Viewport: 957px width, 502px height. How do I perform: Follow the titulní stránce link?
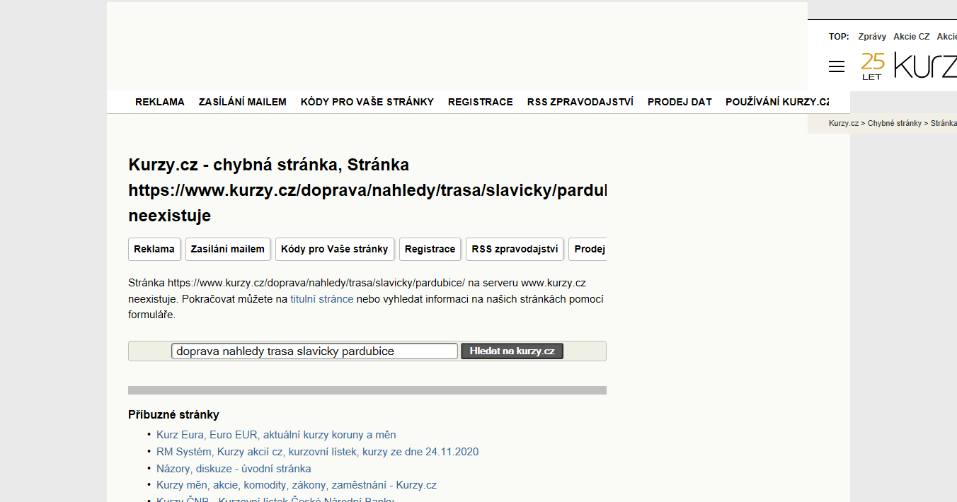click(x=322, y=299)
